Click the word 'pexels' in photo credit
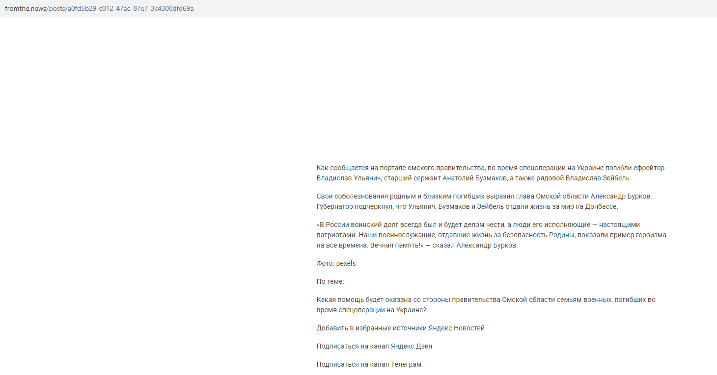 tap(346, 263)
